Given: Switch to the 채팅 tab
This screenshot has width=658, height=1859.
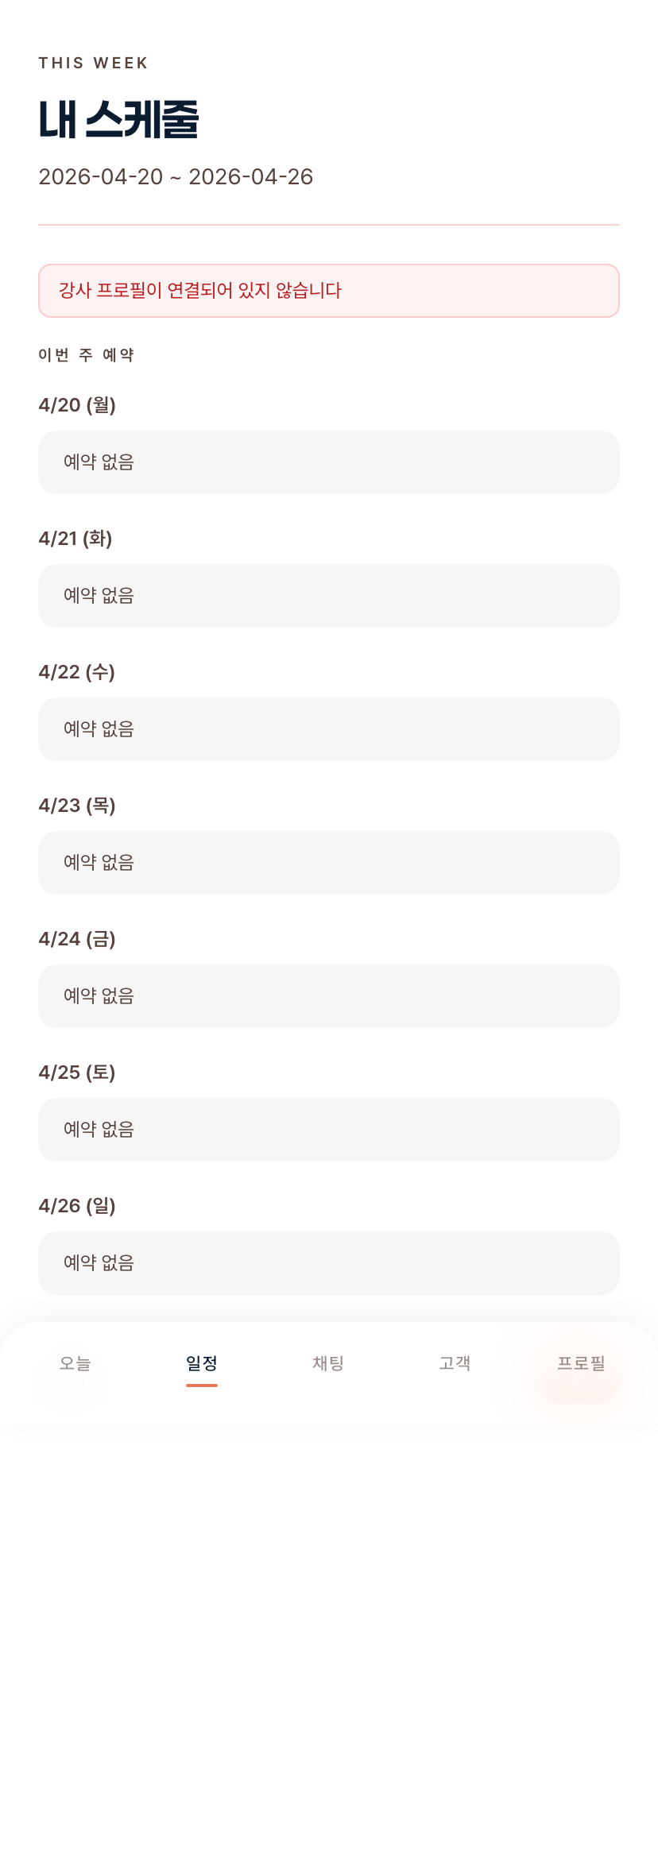Looking at the screenshot, I should (328, 1363).
